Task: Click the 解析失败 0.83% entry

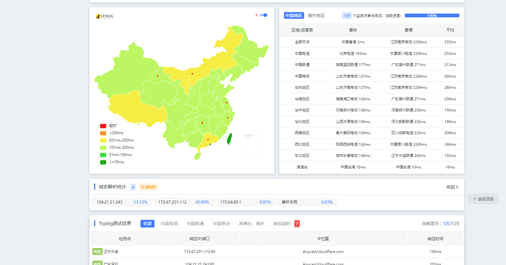Action: coord(307,202)
